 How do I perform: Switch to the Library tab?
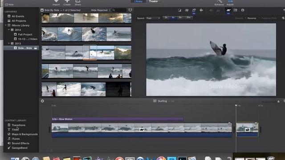[138, 1]
